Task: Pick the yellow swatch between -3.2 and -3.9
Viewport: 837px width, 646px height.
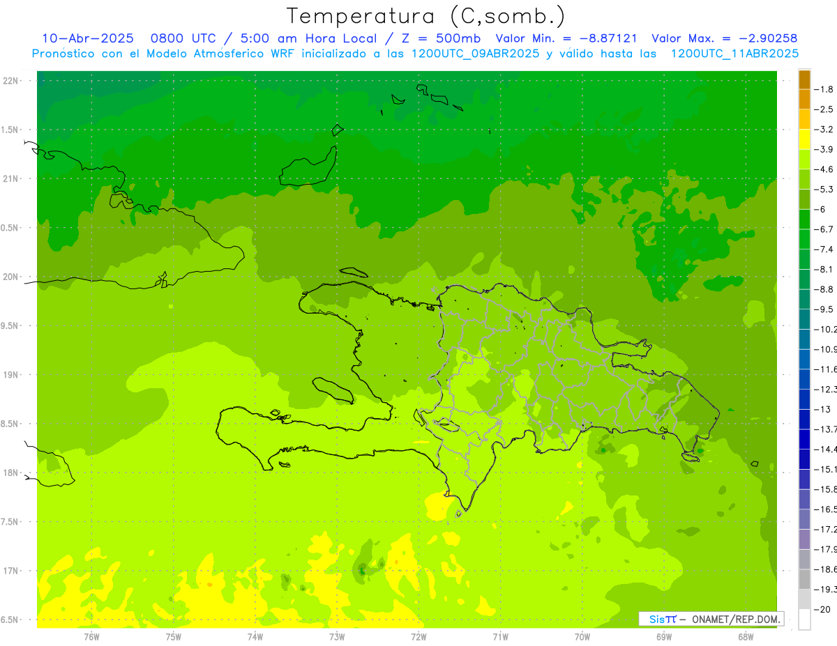Action: (804, 139)
